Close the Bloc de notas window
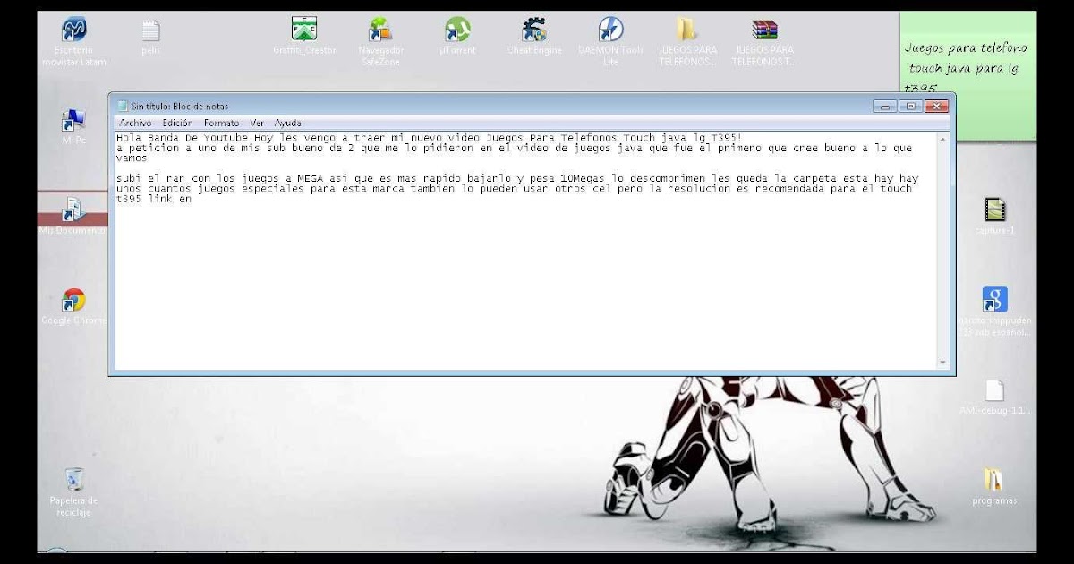The width and height of the screenshot is (1074, 564). (936, 106)
